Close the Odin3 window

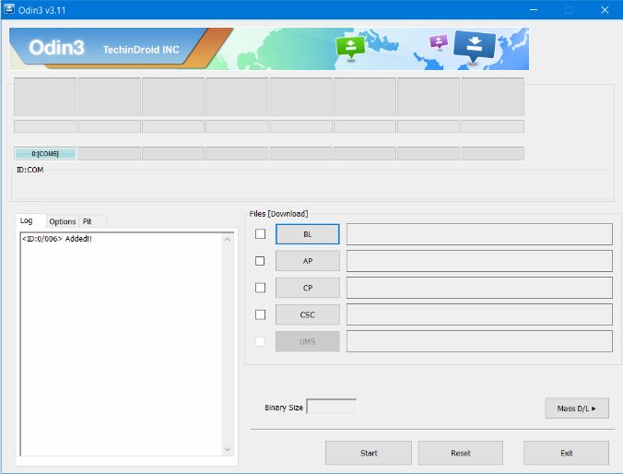tap(605, 9)
